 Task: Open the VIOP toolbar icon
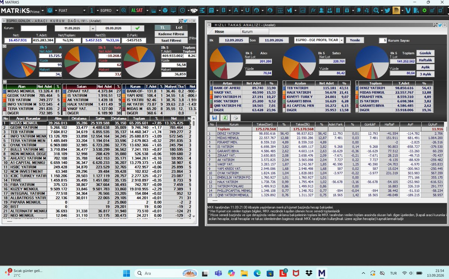[x=280, y=10]
